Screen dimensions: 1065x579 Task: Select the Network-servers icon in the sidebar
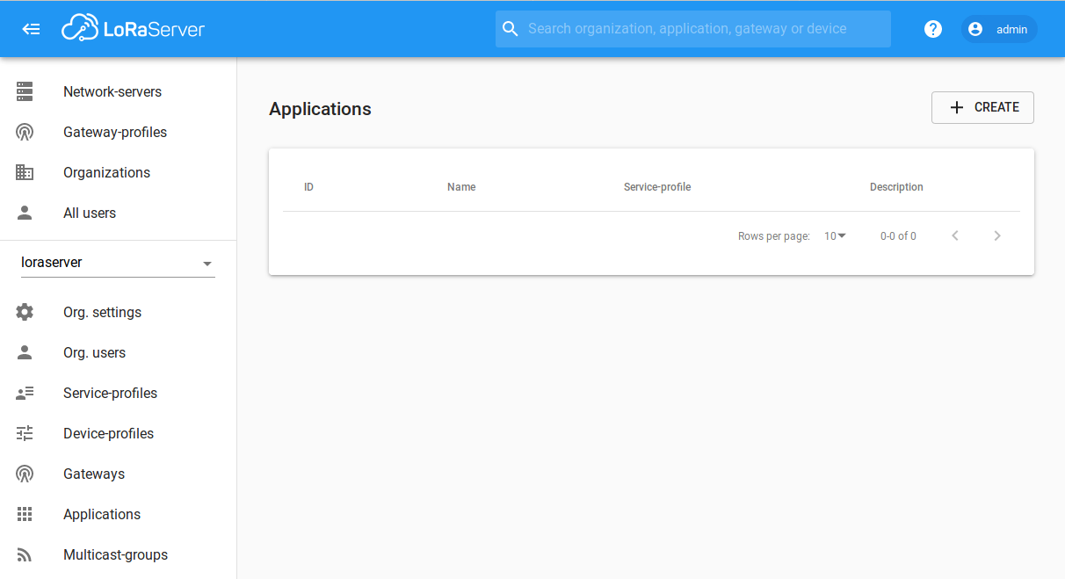[25, 91]
